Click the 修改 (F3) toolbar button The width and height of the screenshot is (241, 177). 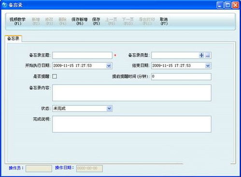49,21
